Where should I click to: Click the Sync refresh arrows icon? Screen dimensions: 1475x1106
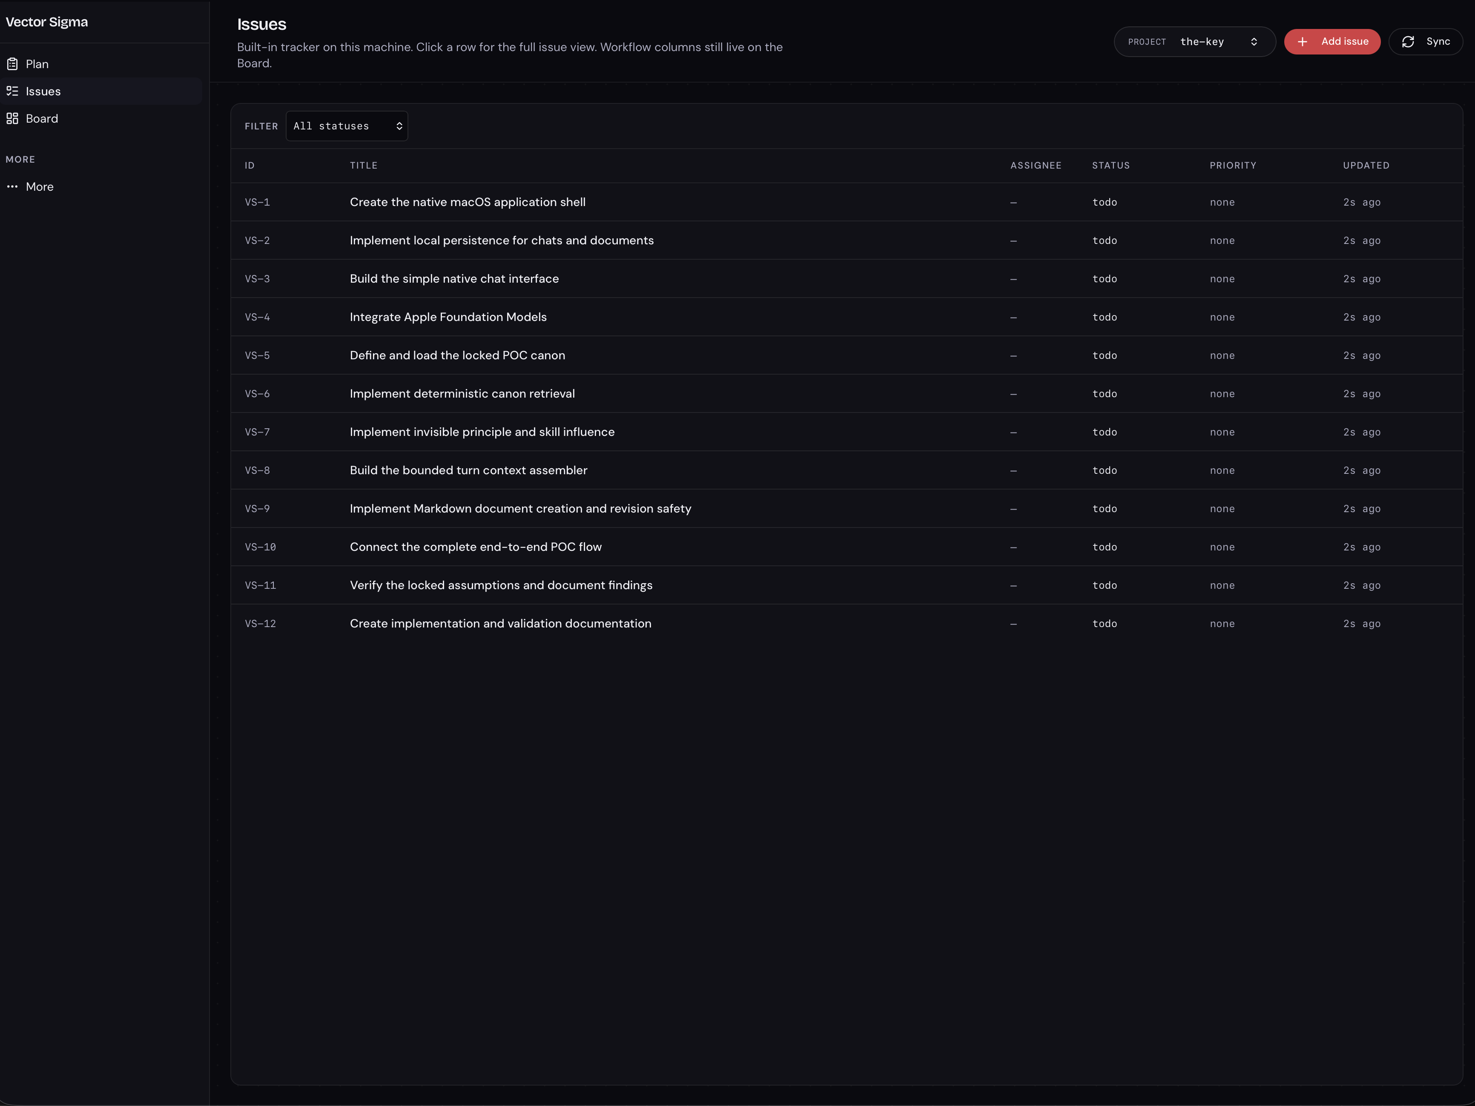click(x=1408, y=41)
